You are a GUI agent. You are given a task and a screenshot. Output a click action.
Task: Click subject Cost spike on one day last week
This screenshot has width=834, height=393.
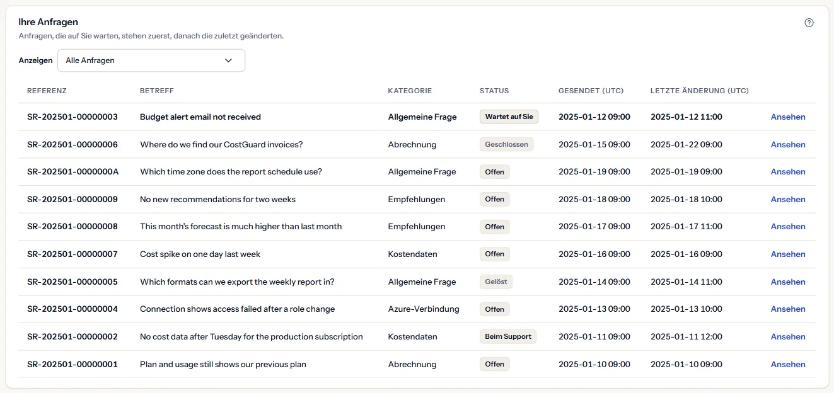coord(200,254)
